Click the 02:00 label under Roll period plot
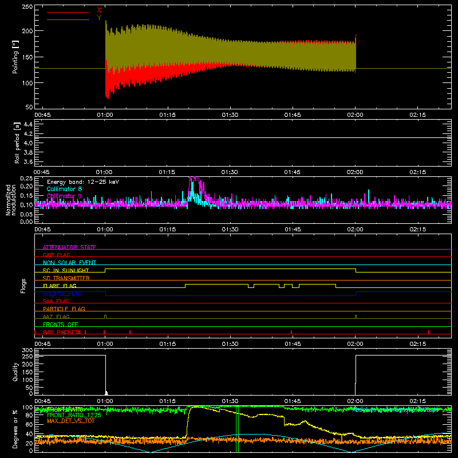This screenshot has width=458, height=458. [x=355, y=172]
